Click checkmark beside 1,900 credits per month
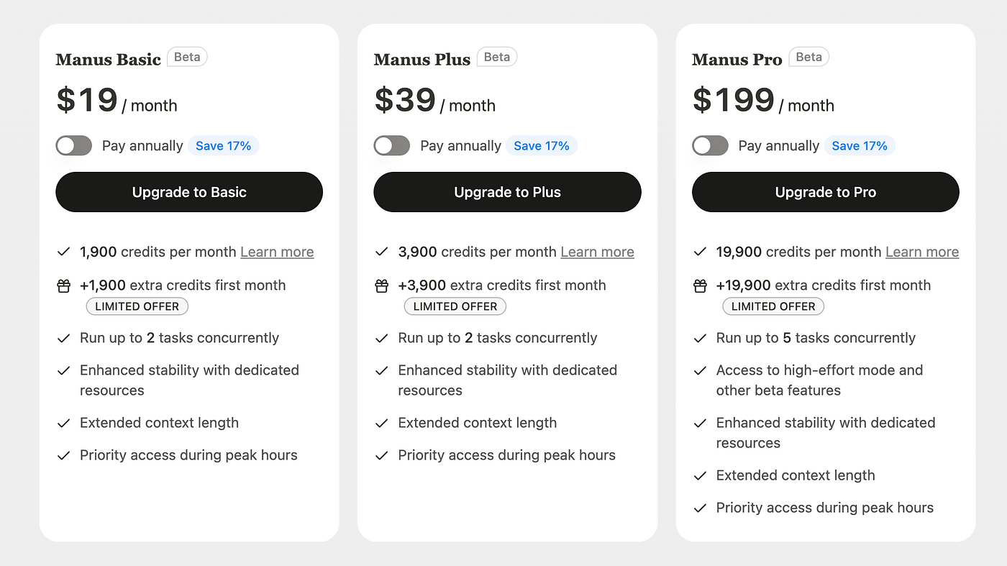This screenshot has height=566, width=1007. pyautogui.click(x=63, y=252)
